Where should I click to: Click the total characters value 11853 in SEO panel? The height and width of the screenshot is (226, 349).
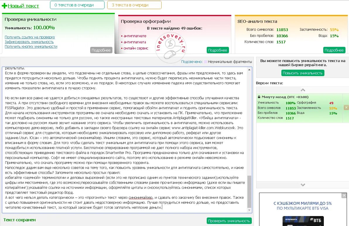[282, 30]
